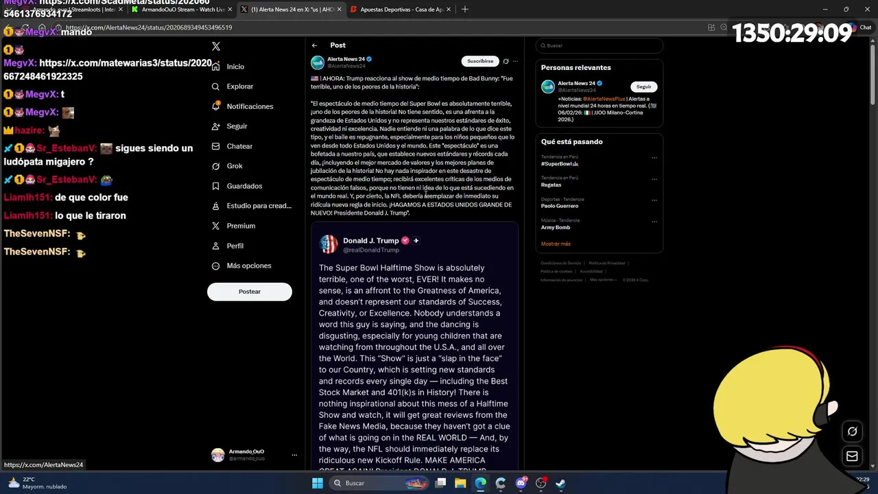
Task: Open the Regatas trend
Action: (551, 185)
